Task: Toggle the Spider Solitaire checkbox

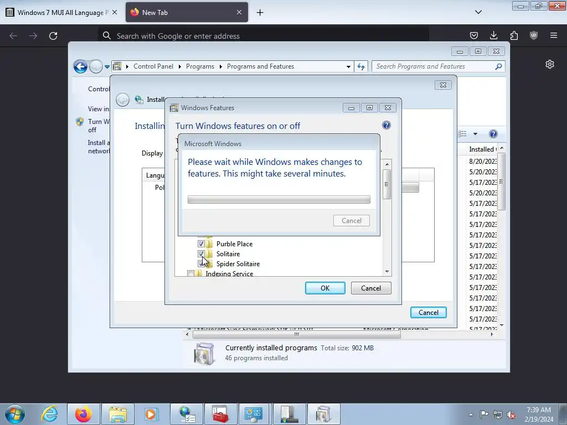Action: pyautogui.click(x=200, y=264)
